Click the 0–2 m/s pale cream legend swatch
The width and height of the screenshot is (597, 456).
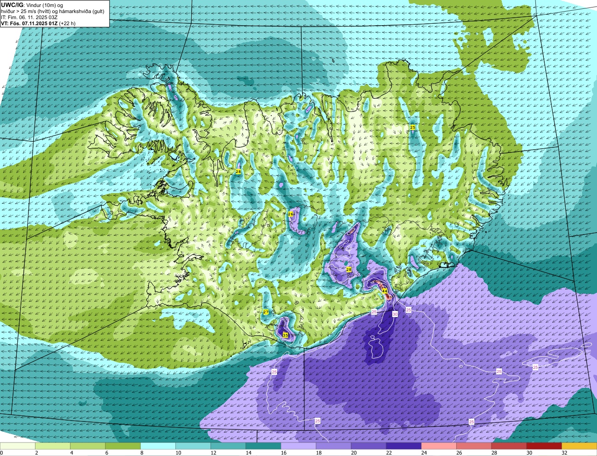click(18, 446)
